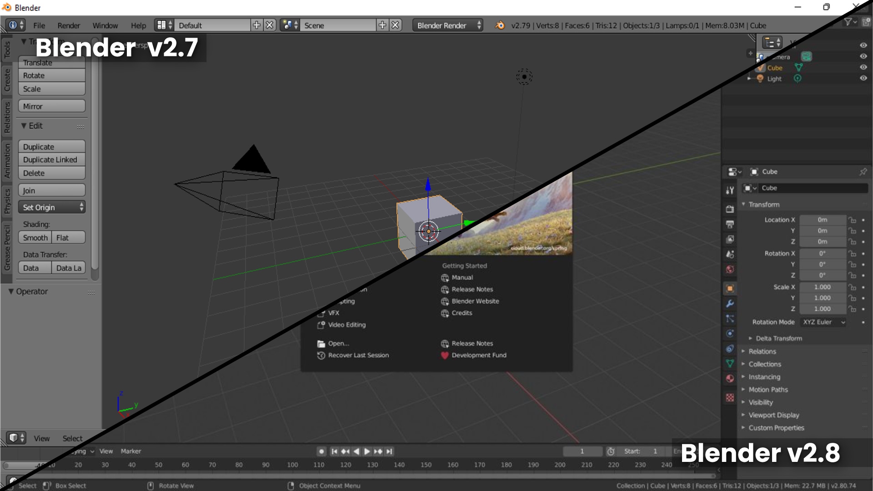Collapse the Edit panel in tool shelf

point(32,126)
